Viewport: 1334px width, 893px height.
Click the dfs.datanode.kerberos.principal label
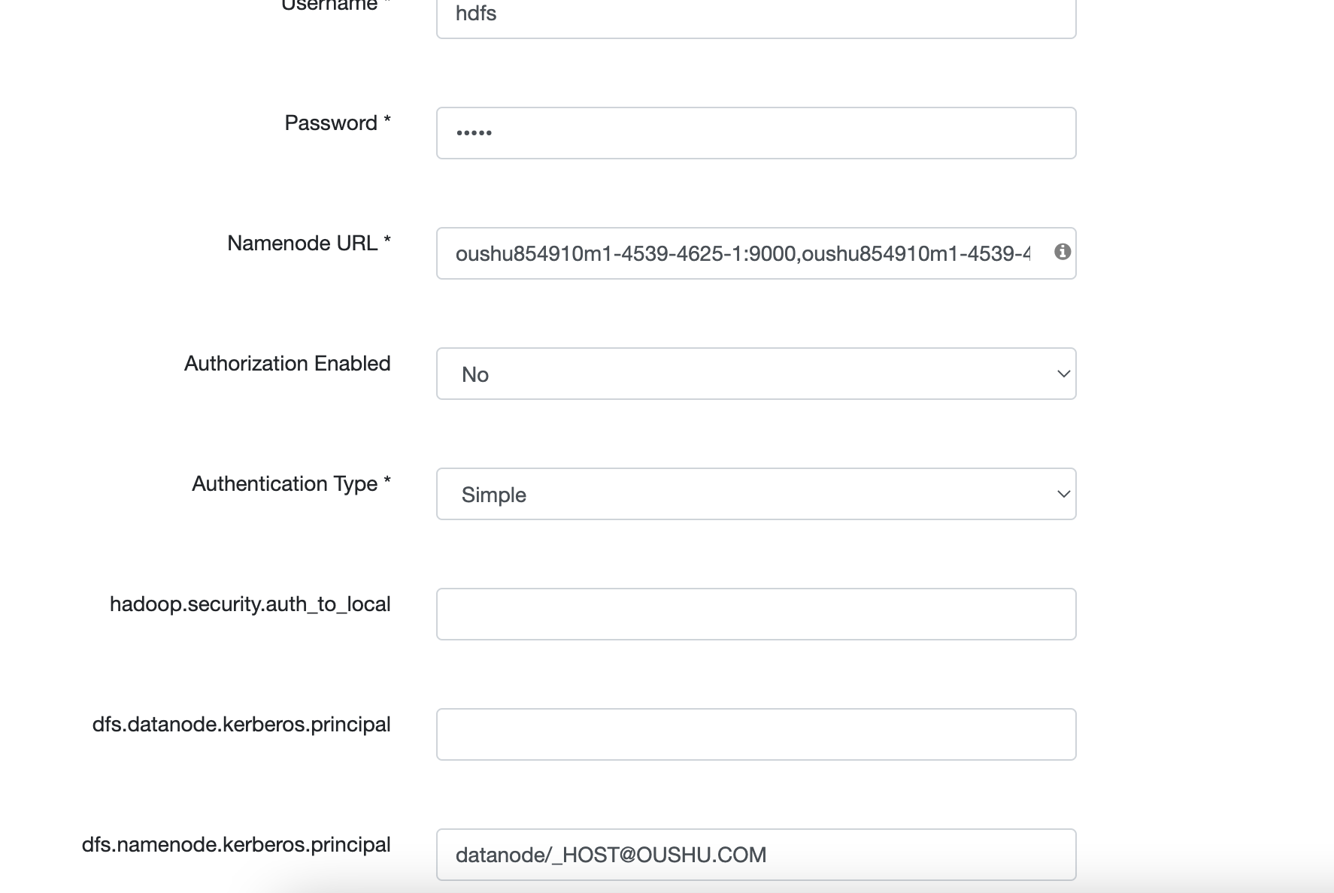point(241,725)
